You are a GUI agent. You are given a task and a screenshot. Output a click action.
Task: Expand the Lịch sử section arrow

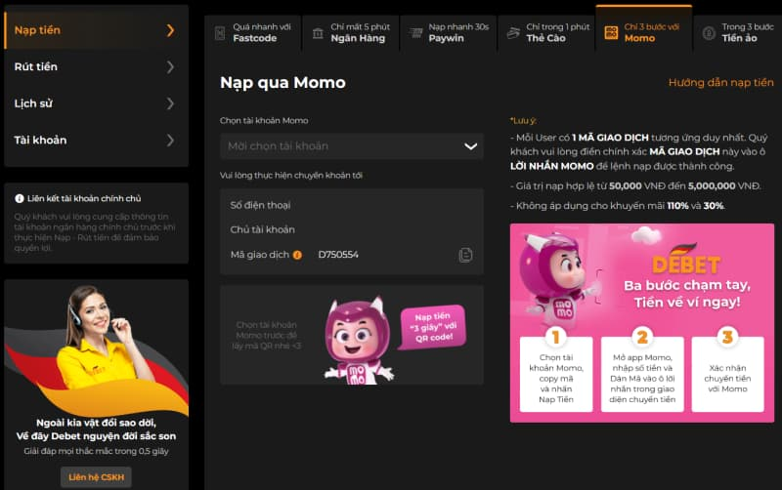click(x=170, y=103)
